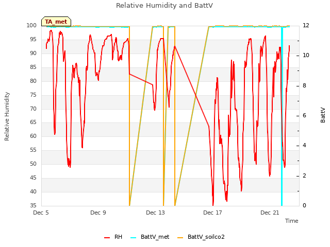Select the BattV right axis title
The image size is (330, 247).
coord(323,115)
